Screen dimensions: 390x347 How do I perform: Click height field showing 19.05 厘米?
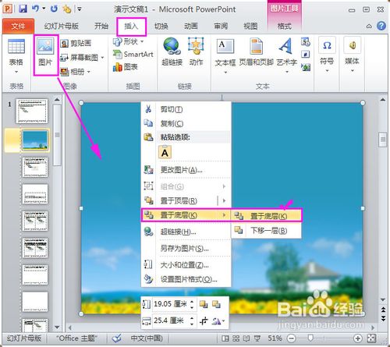coord(172,304)
